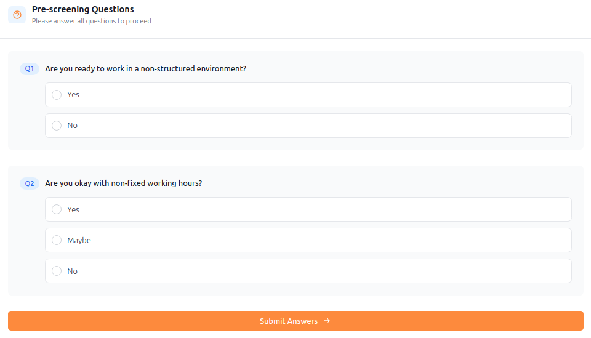
Task: Click the orange question-mark icon in the header
Action: (17, 15)
